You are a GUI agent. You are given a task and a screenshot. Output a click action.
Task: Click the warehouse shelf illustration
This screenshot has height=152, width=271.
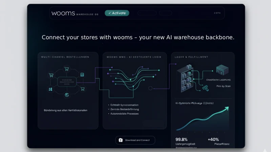[x=185, y=78]
